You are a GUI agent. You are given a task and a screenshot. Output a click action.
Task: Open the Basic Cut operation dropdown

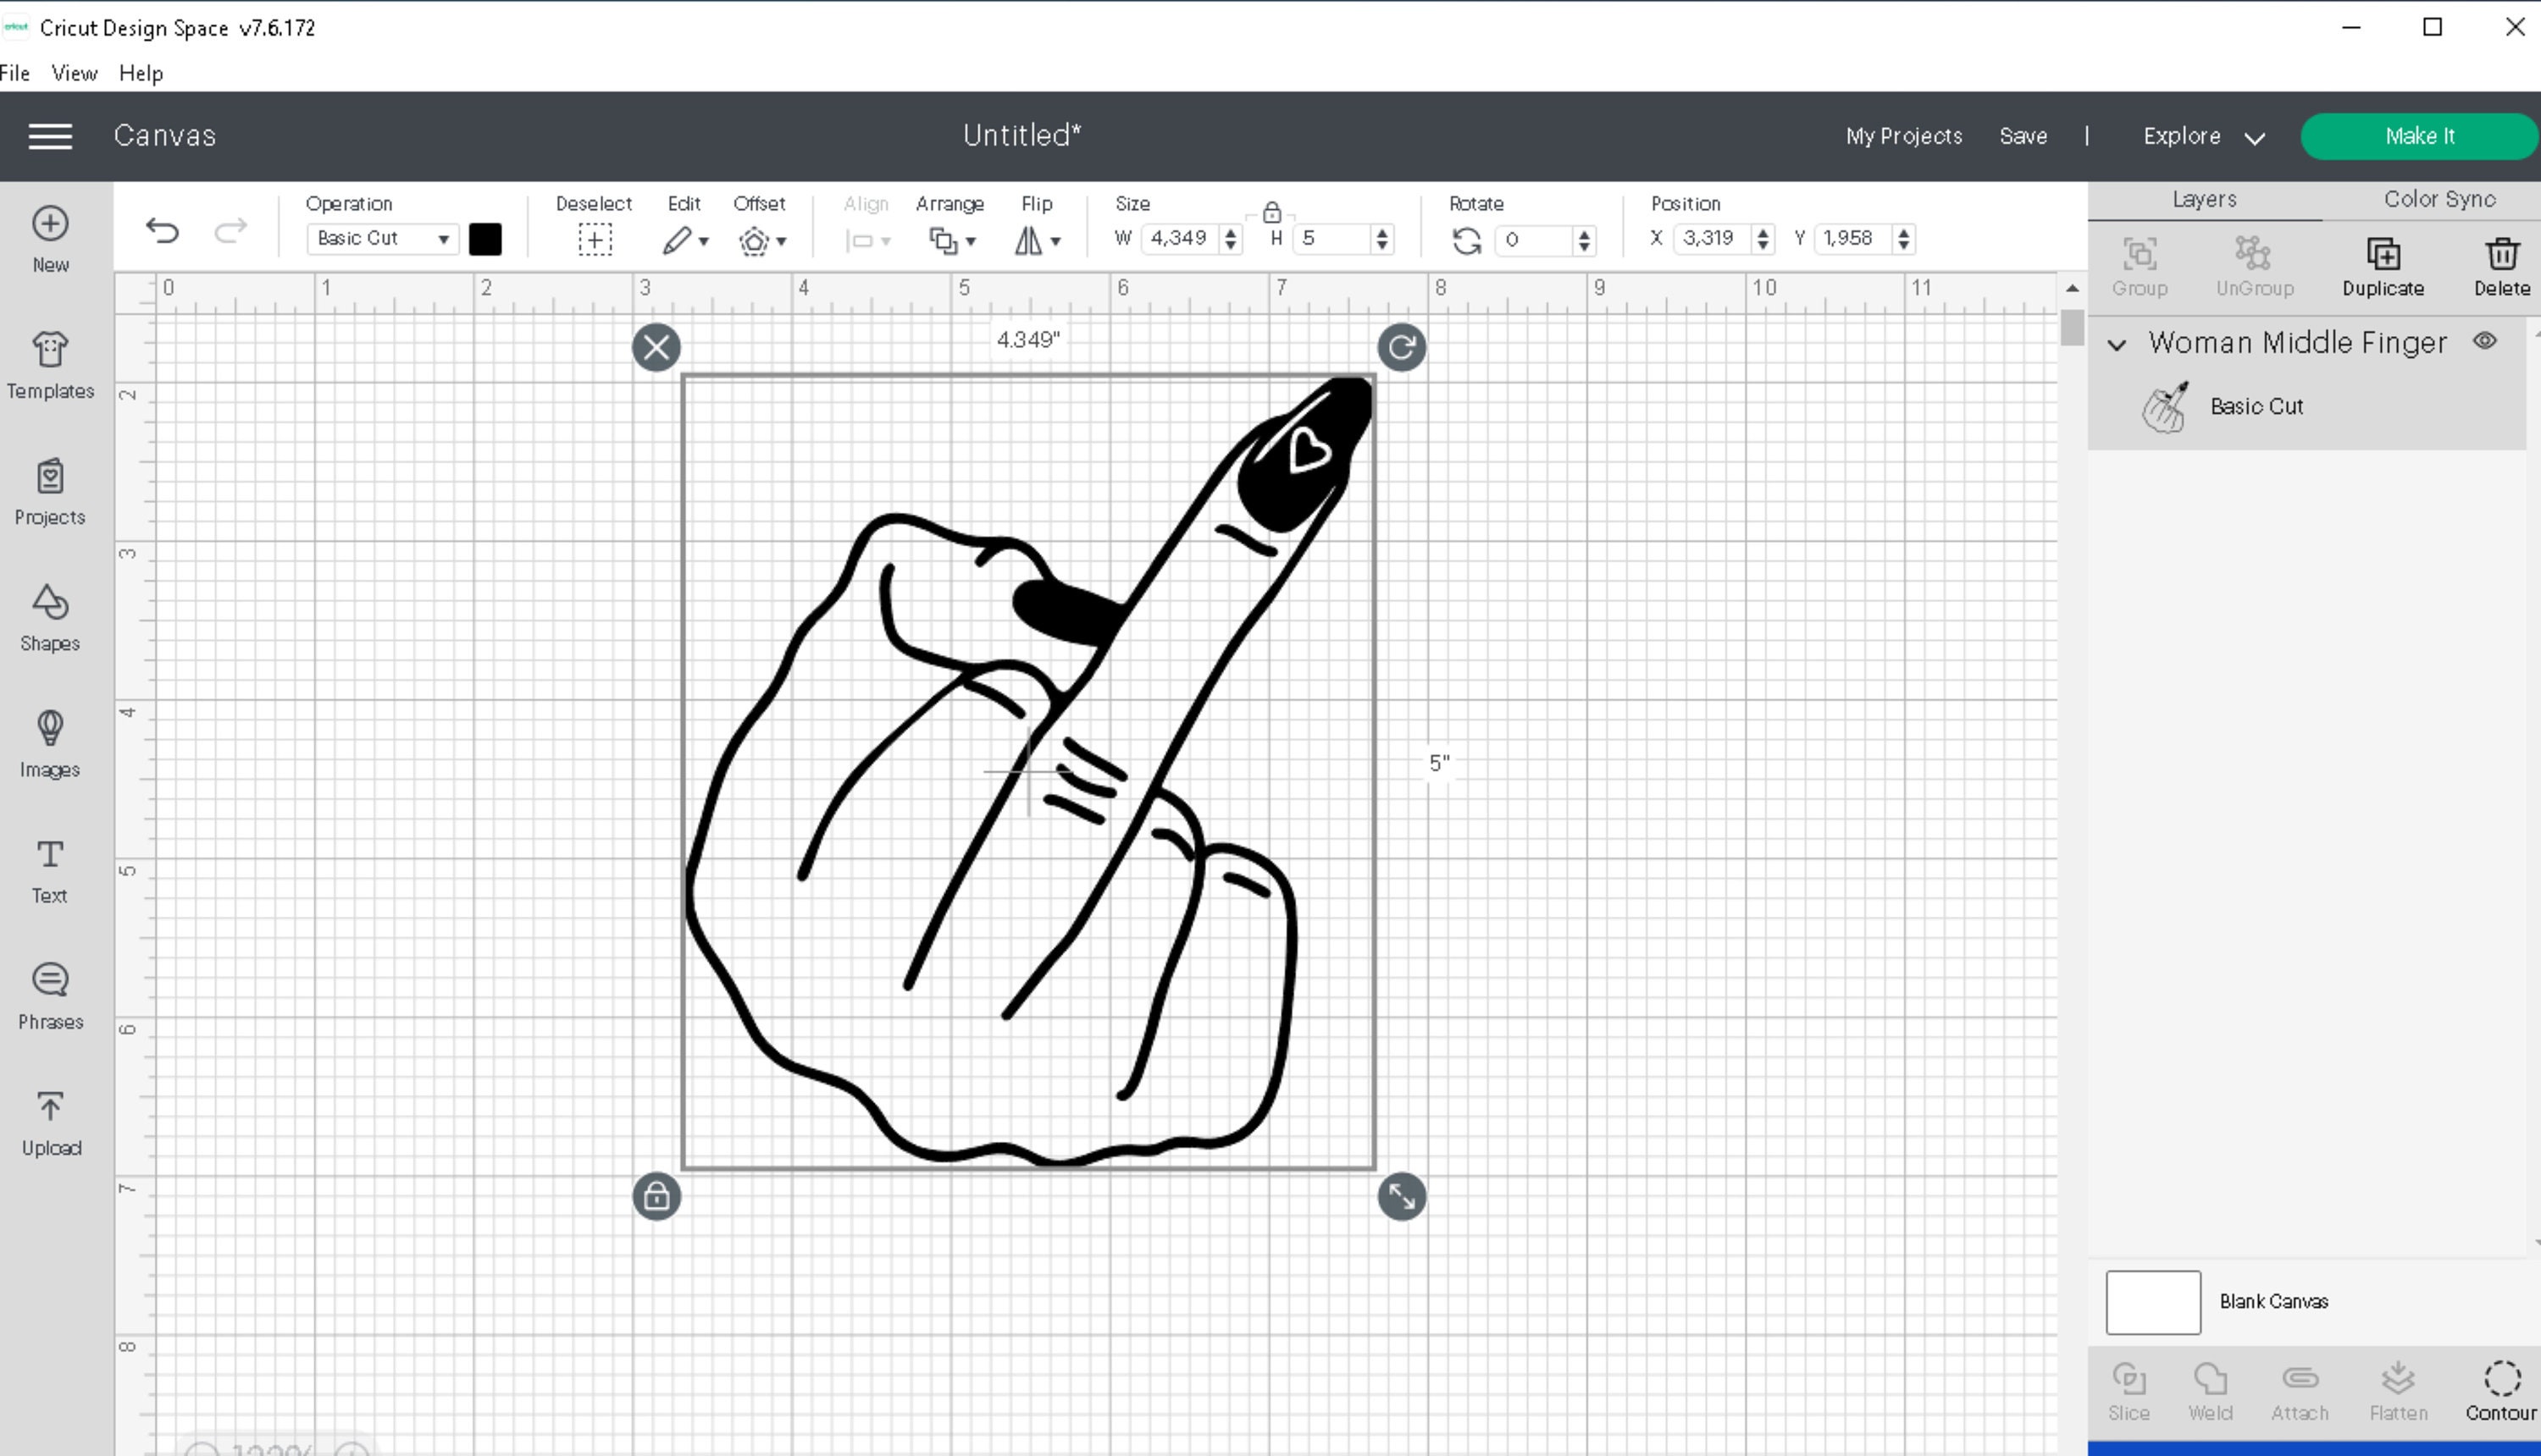(x=381, y=238)
